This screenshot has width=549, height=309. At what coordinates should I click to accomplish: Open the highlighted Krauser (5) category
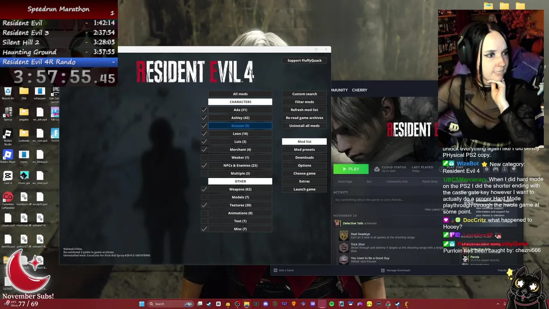[240, 126]
